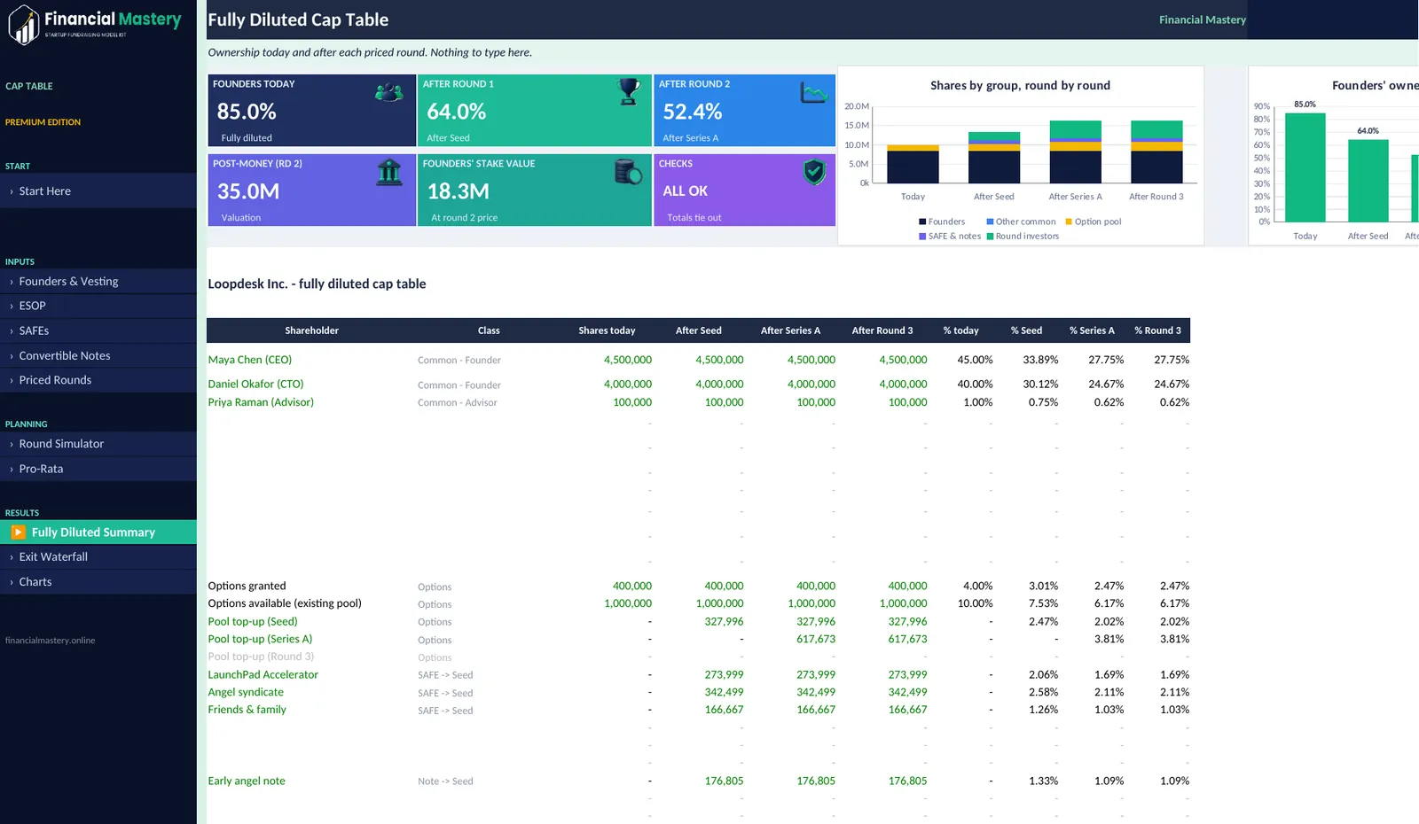
Task: Select the LaunchPad Accelerator row label
Action: pos(263,674)
